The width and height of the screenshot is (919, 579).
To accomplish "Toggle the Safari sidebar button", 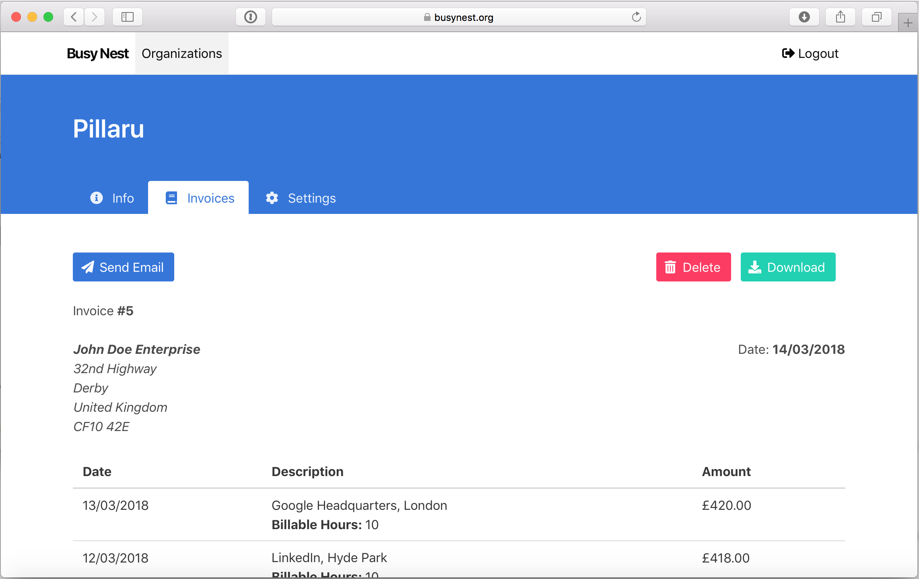I will coord(128,17).
